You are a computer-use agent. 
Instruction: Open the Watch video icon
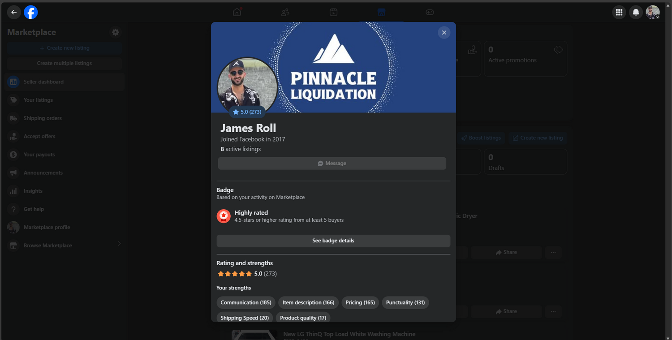[333, 12]
